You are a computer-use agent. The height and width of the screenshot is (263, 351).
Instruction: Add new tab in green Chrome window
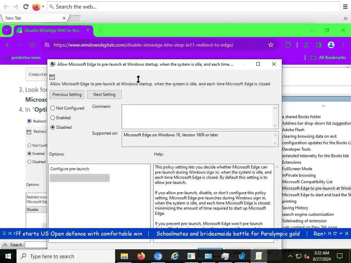pyautogui.click(x=100, y=30)
